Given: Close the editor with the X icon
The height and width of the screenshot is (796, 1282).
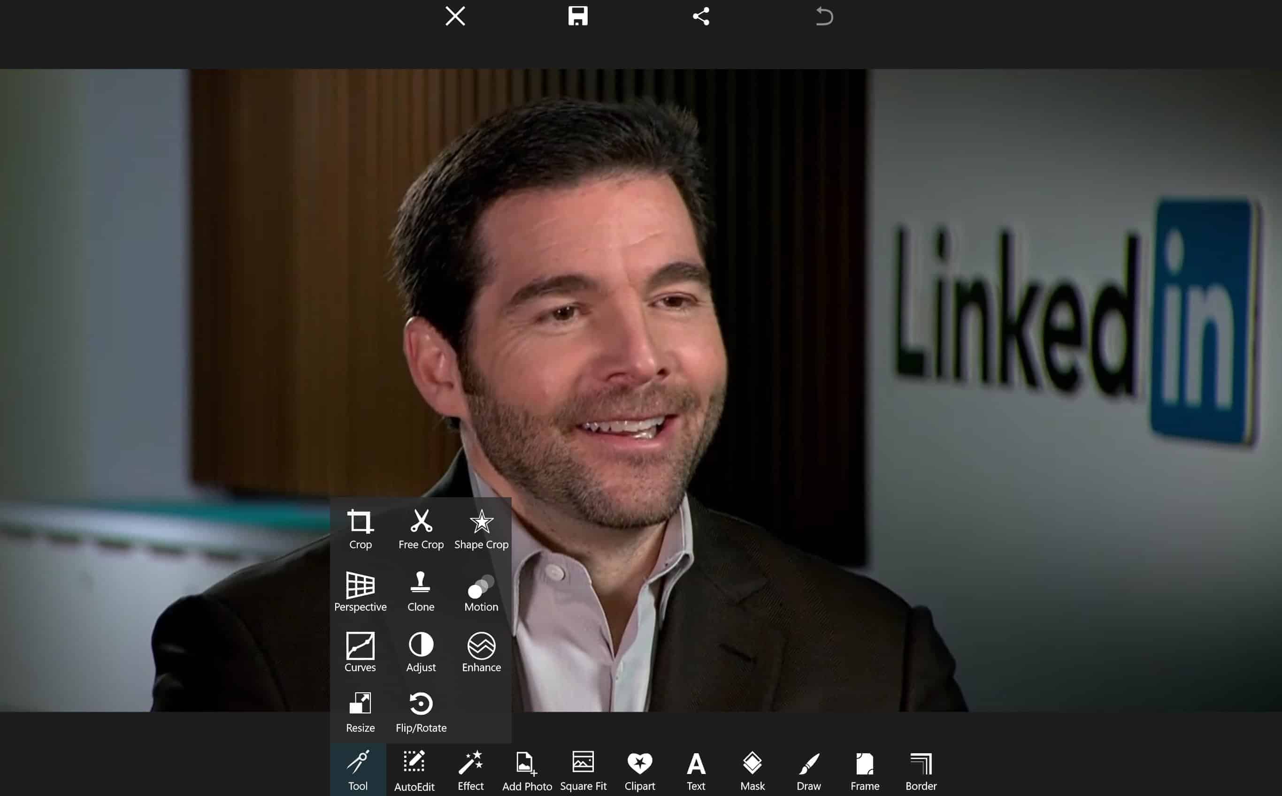Looking at the screenshot, I should [x=455, y=16].
